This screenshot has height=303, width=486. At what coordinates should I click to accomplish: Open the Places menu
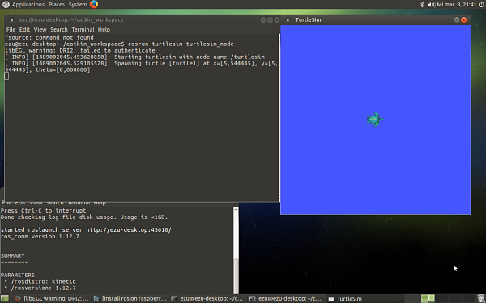click(57, 4)
